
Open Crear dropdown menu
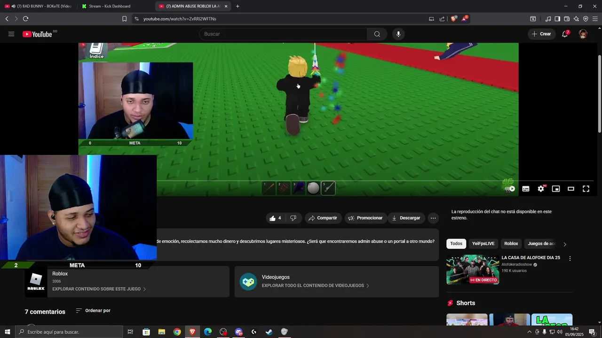[541, 34]
